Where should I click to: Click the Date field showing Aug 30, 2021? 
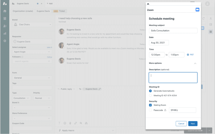pos(159,43)
